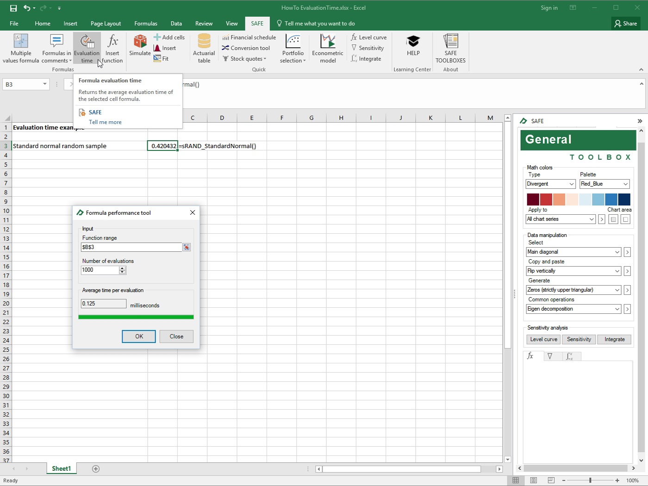This screenshot has width=648, height=486.
Task: Collapse the SAFE task pane
Action: point(640,121)
